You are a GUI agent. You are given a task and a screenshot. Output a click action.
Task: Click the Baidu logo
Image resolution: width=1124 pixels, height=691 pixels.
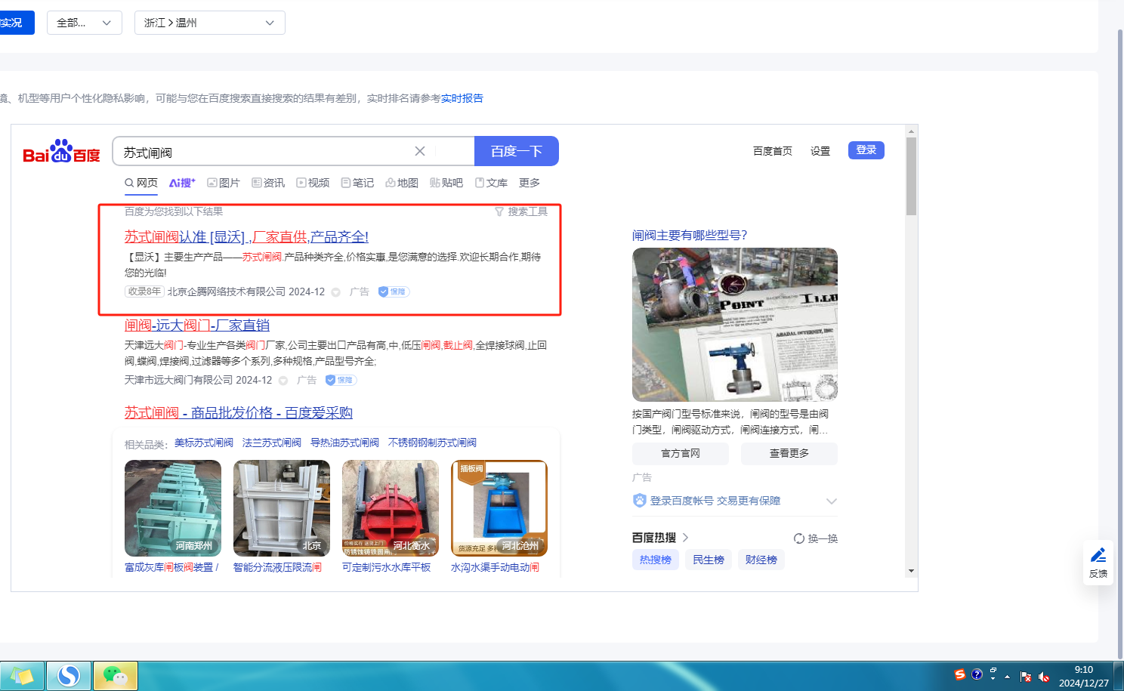[61, 151]
